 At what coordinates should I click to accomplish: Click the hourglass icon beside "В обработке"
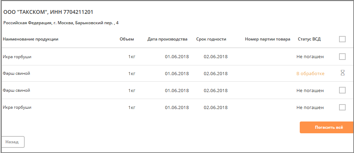click(343, 73)
